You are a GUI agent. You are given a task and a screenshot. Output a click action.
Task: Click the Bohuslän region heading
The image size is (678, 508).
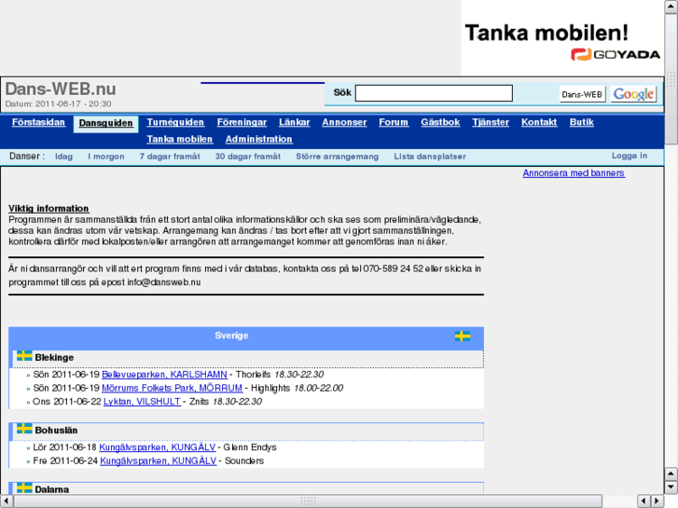click(56, 431)
